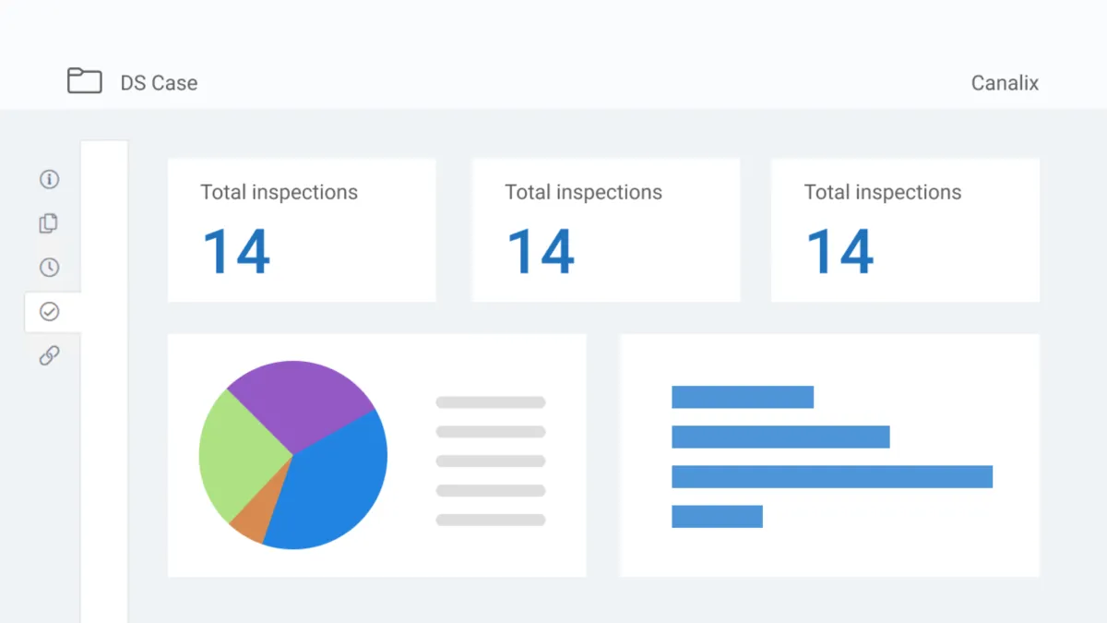Open the clock history icon in the sidebar
This screenshot has width=1107, height=623.
tap(50, 268)
